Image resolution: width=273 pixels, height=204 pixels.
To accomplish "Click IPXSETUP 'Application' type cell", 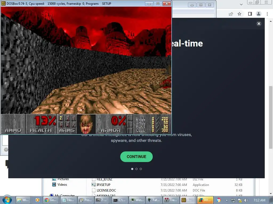I will [201, 185].
